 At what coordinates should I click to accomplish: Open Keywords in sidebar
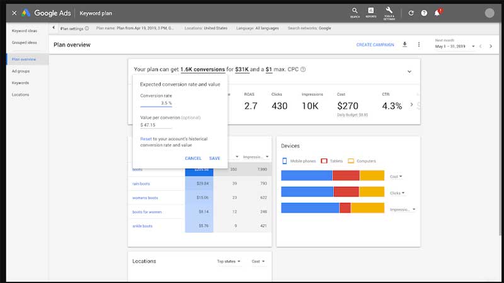(x=20, y=83)
